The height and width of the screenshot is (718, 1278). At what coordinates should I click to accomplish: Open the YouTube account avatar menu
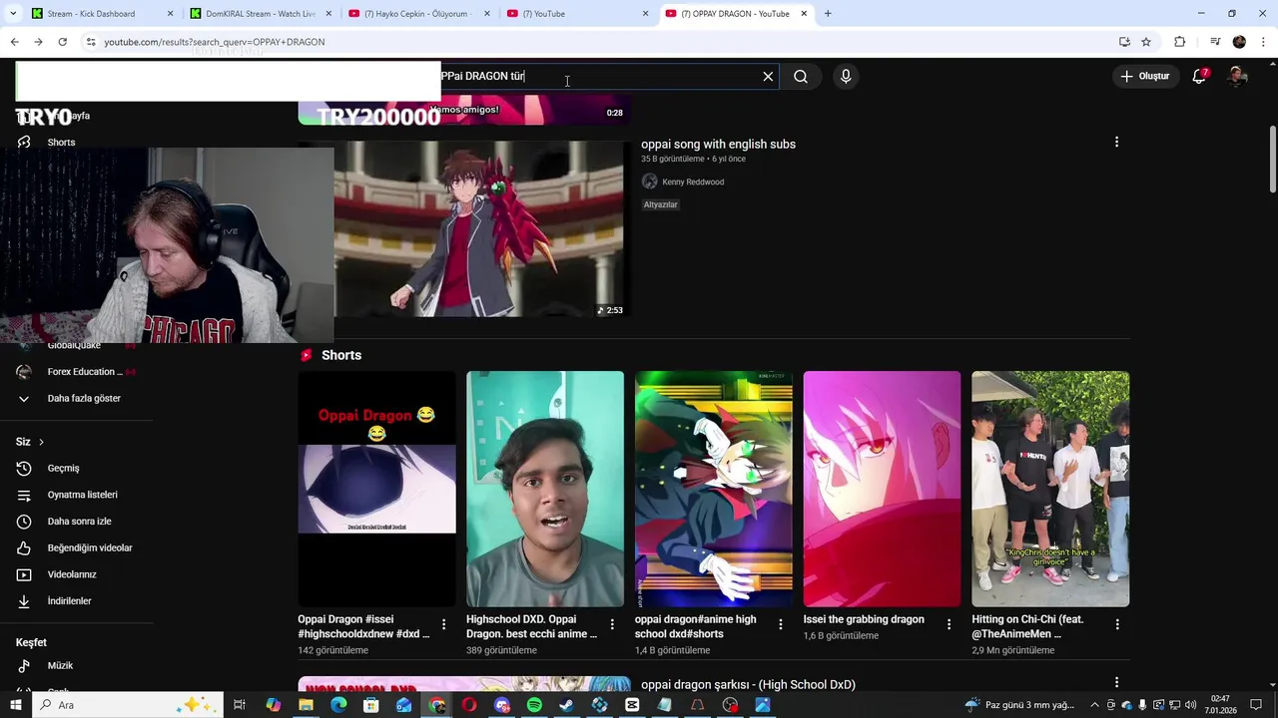(x=1237, y=76)
